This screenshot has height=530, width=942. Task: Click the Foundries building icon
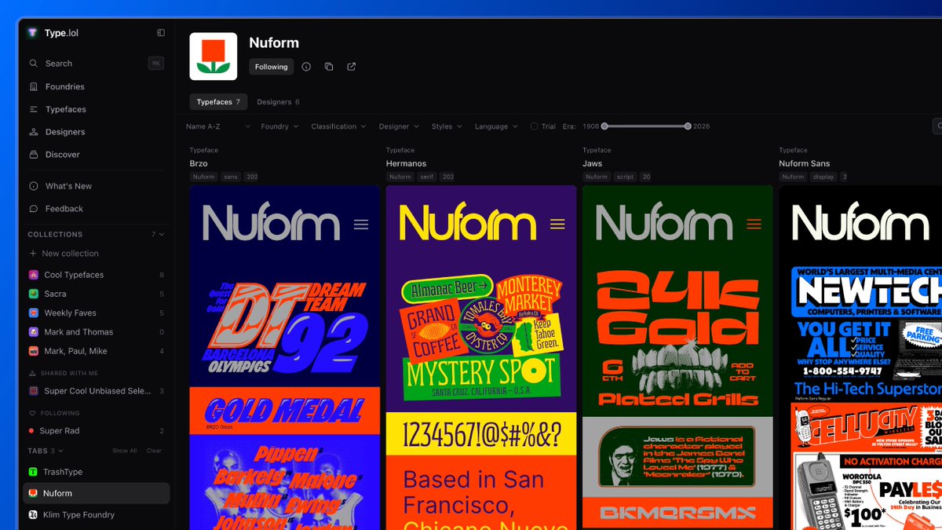[33, 86]
